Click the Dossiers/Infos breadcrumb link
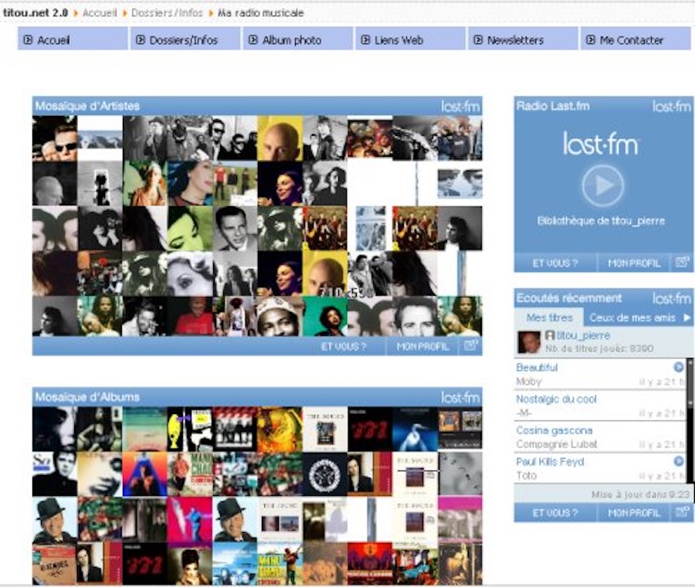695x587 pixels. 167,13
